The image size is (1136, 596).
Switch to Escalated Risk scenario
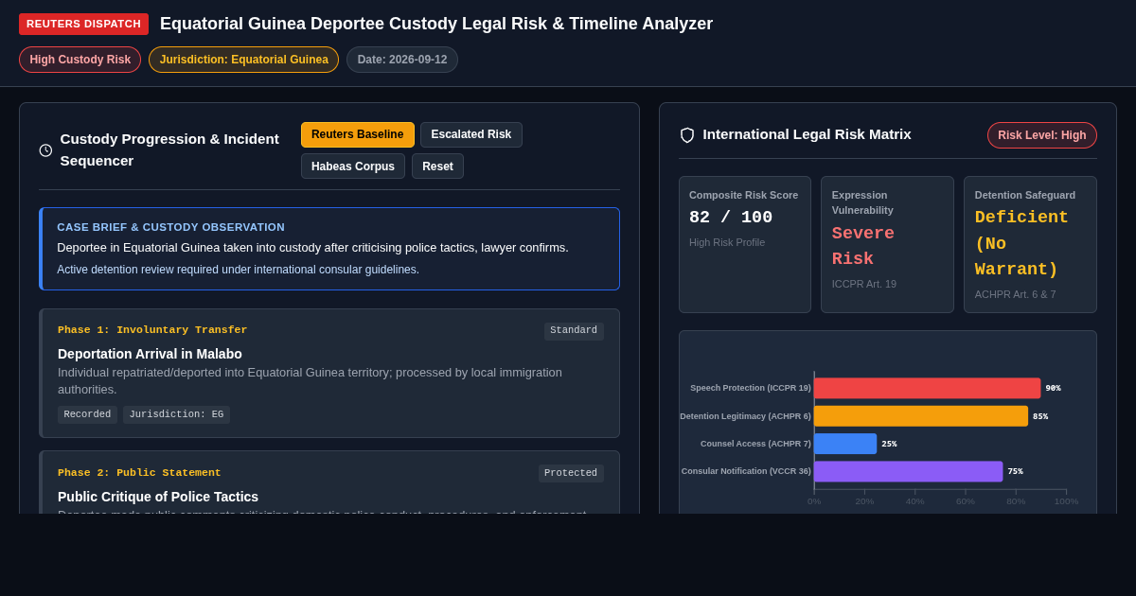(x=471, y=134)
